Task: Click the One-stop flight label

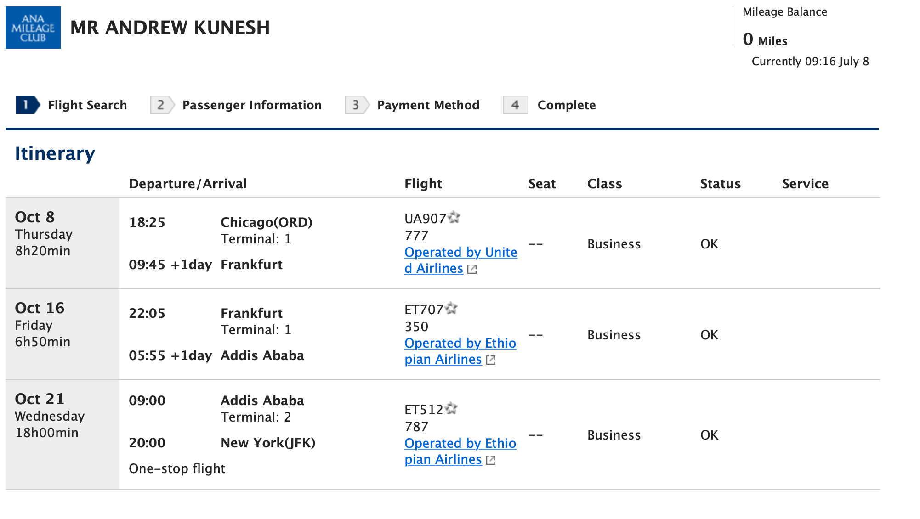Action: coord(176,468)
